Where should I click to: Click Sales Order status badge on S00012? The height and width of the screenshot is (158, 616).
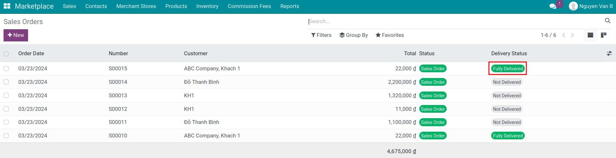point(433,109)
